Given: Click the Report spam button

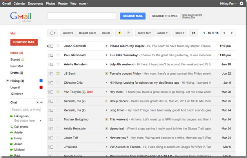Looking at the screenshot, I should pyautogui.click(x=87, y=33).
